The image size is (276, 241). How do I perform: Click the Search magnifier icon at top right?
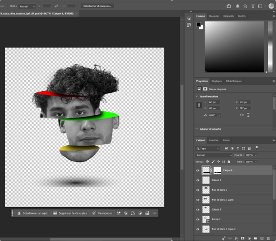(x=245, y=6)
